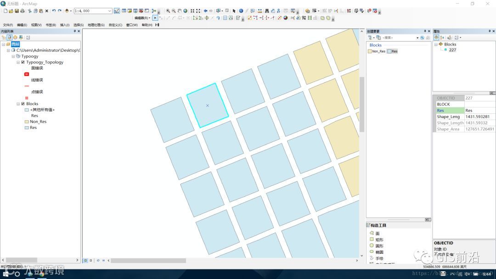Collapse the Typoogy dataset node
Screen dimensions: 496x279
[13, 56]
